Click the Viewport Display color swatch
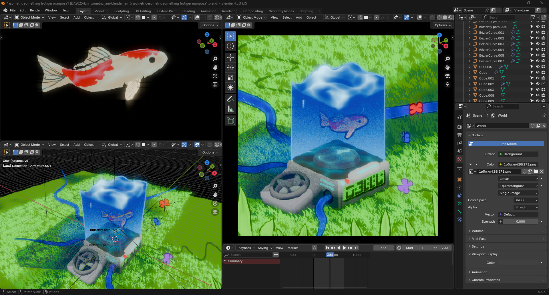 click(x=518, y=263)
